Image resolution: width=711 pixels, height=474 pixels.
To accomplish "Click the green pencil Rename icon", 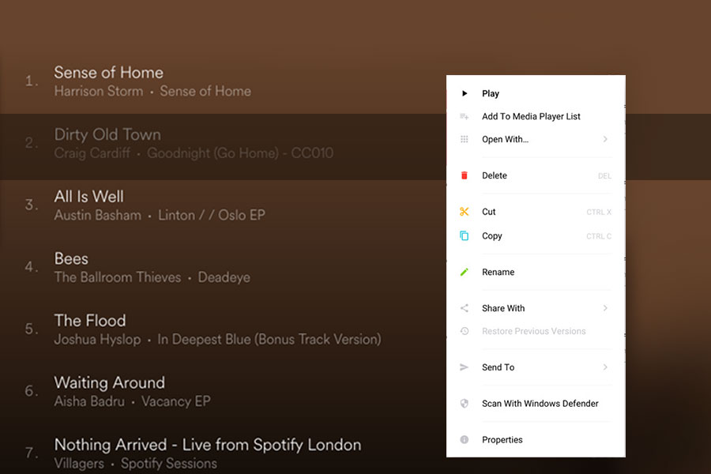I will [x=465, y=272].
